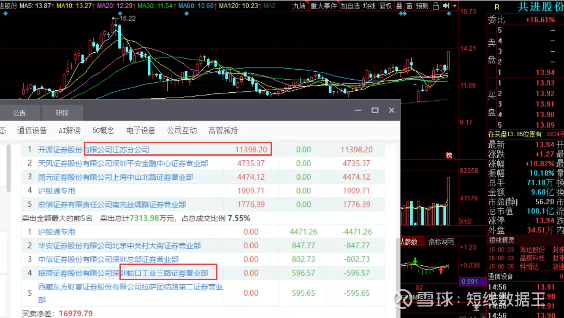
Task: Toggle the 均线 moving averages button
Action: (369, 6)
